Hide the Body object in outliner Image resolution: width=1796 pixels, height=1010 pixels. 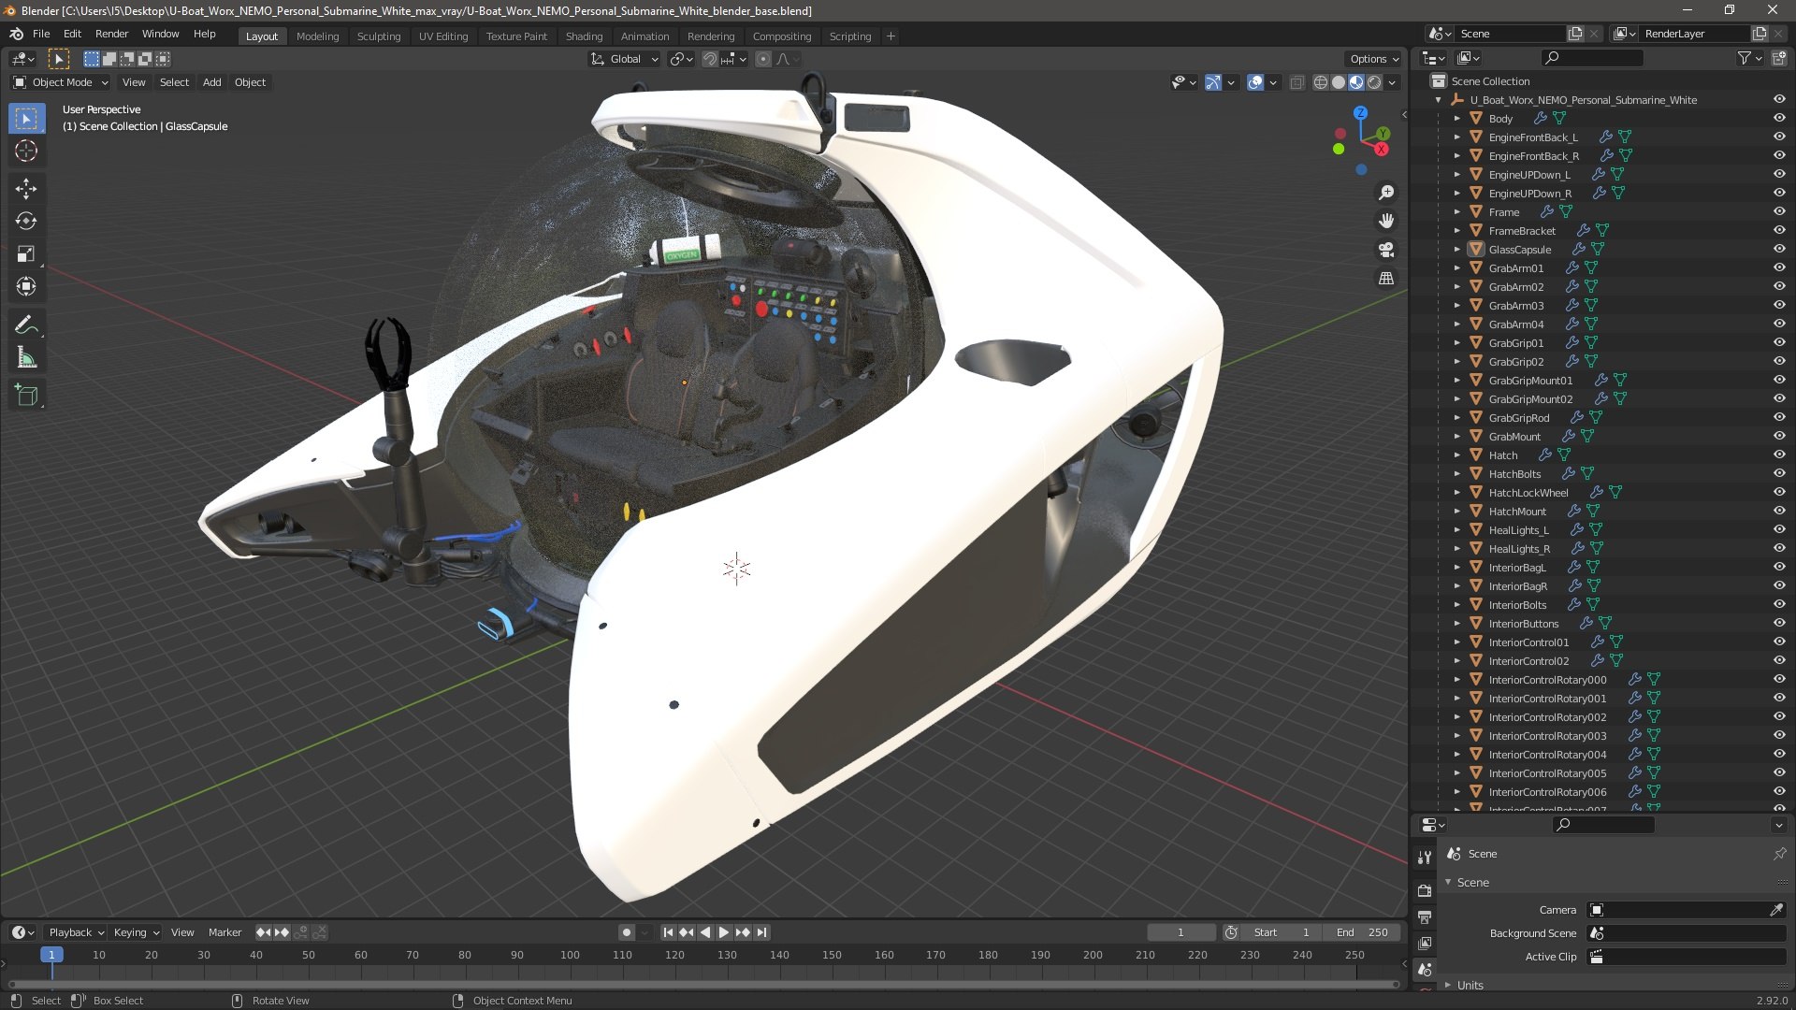[x=1779, y=118]
